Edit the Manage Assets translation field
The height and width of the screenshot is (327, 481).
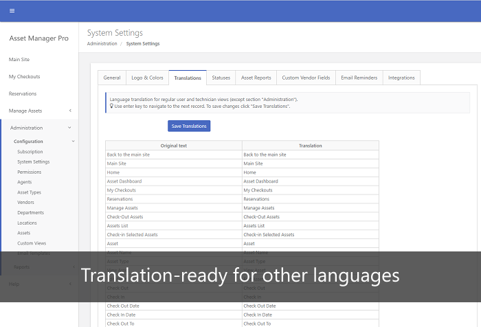coord(311,208)
